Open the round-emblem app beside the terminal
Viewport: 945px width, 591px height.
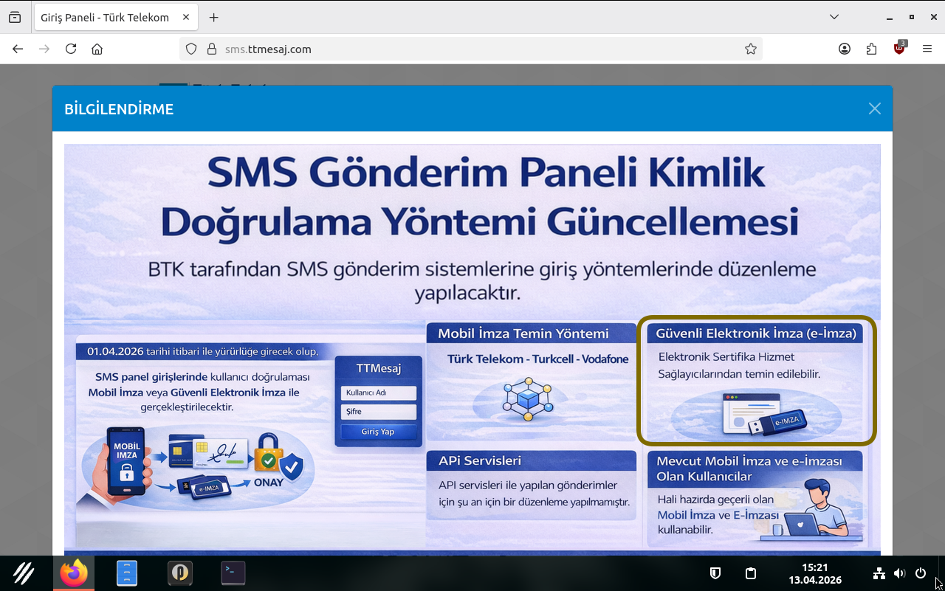(x=180, y=573)
